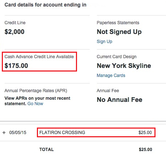Click the Sign Up link for paperless statements
166x155 pixels.
(x=105, y=42)
